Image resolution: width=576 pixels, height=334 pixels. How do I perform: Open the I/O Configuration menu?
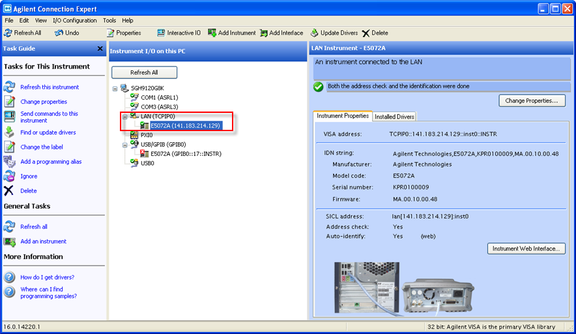[x=74, y=21]
